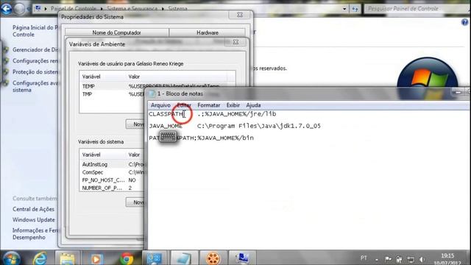The image size is (471, 265).
Task: Open the Control Panel help icon
Action: (464, 22)
